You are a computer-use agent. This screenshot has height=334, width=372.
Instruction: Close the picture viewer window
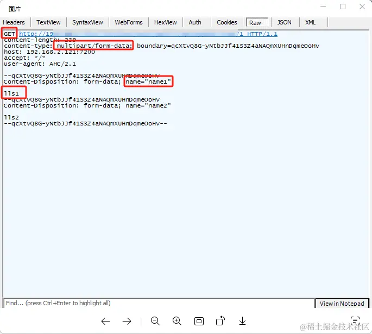tap(362, 7)
